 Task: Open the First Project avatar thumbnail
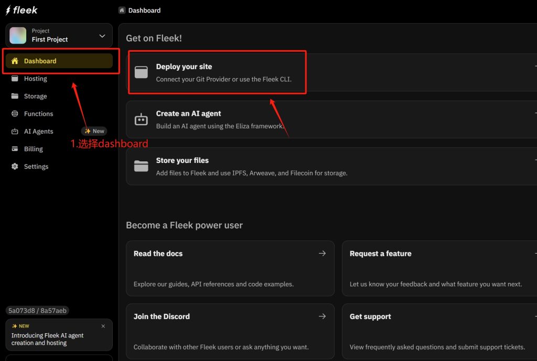pos(18,36)
